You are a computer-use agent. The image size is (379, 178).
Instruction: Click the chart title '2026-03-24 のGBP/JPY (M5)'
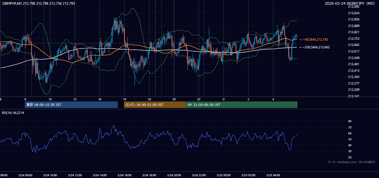(350, 4)
